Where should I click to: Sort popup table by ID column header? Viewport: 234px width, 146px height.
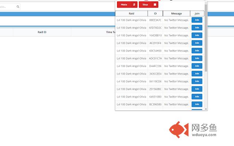coord(155,14)
